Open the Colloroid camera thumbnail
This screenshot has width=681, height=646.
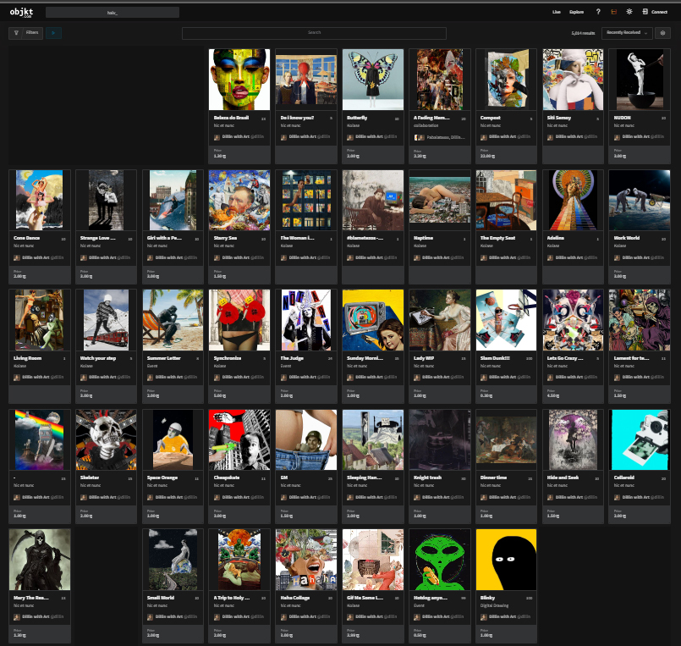640,439
